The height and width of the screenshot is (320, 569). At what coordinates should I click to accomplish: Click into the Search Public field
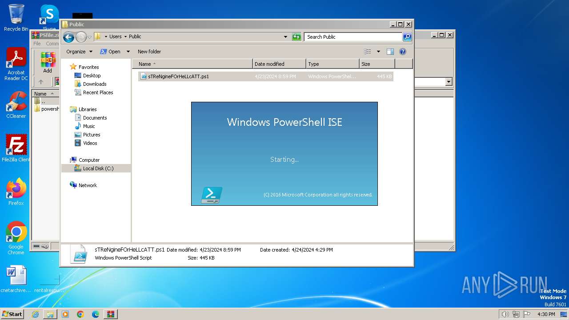point(353,37)
